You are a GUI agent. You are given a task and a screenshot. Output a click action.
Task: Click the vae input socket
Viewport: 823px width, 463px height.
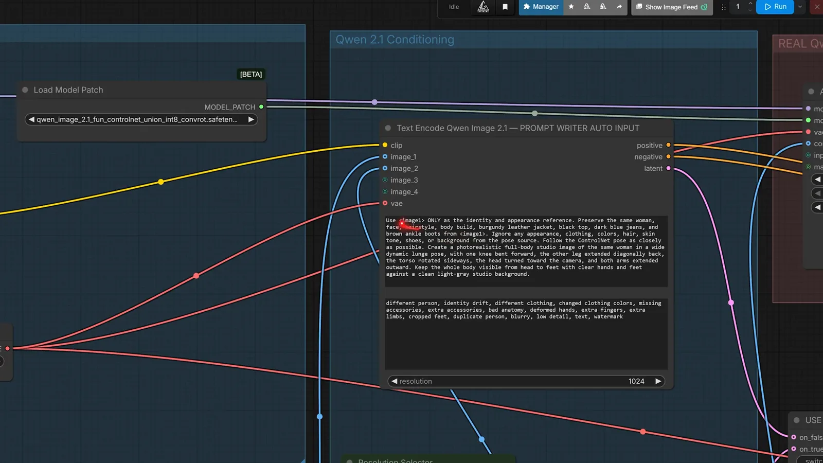[385, 203]
